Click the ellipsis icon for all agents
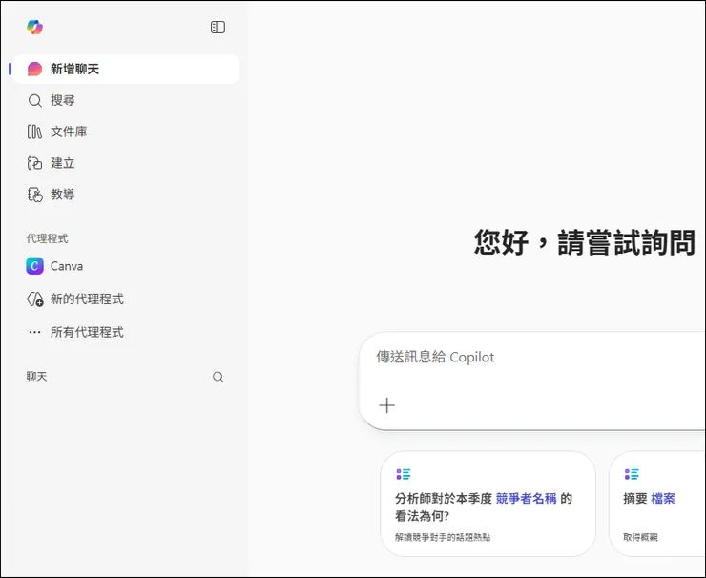 (34, 332)
